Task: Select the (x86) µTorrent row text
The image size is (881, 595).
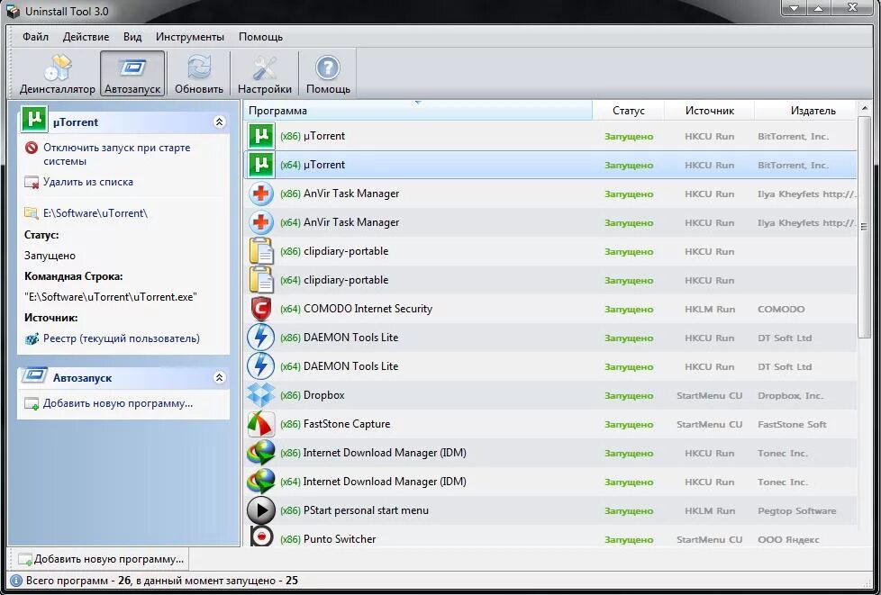Action: [313, 136]
